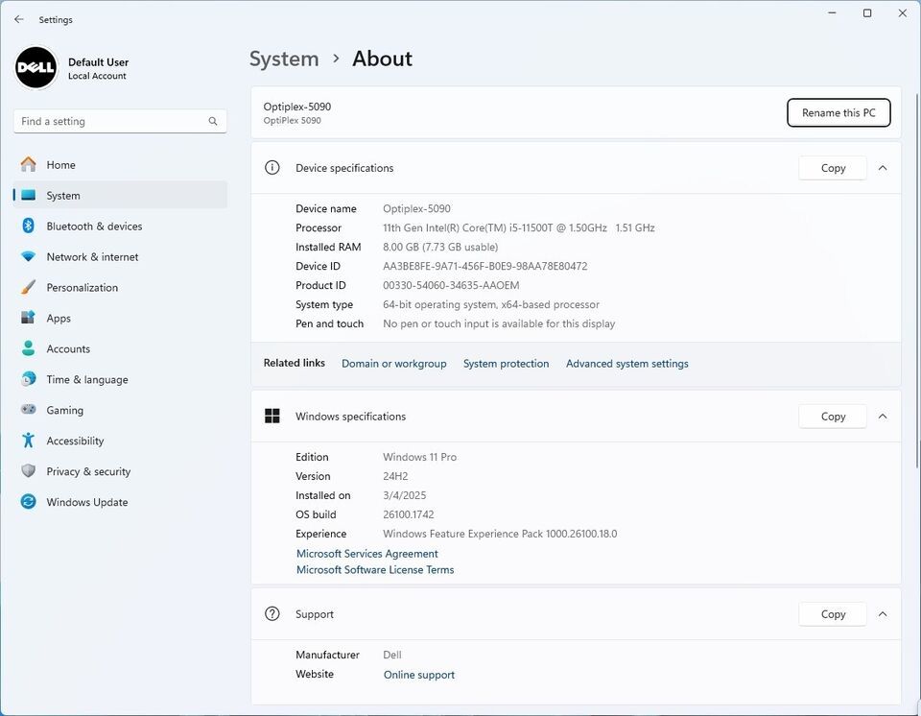Click the Find a setting search box

120,121
